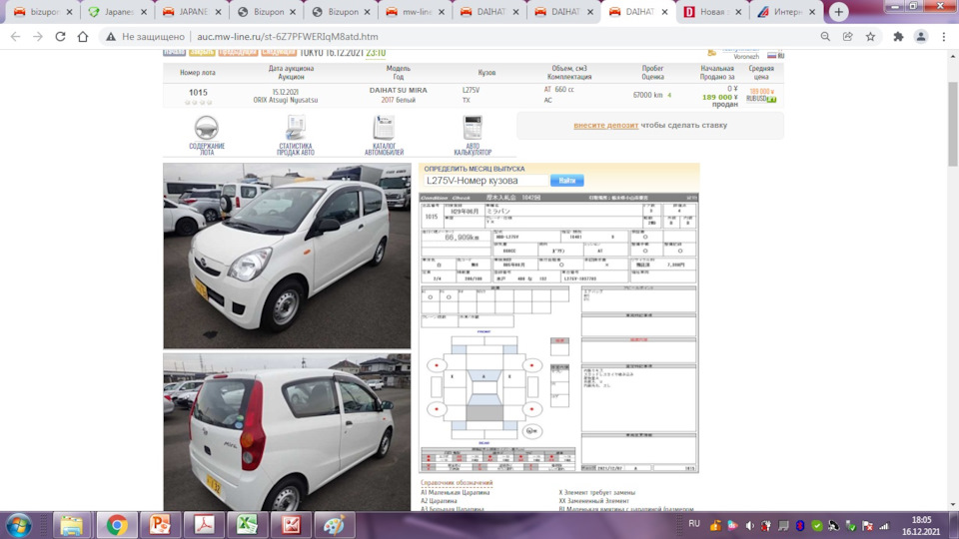The width and height of the screenshot is (959, 539).
Task: Follow the внесите депозит link
Action: tap(605, 126)
